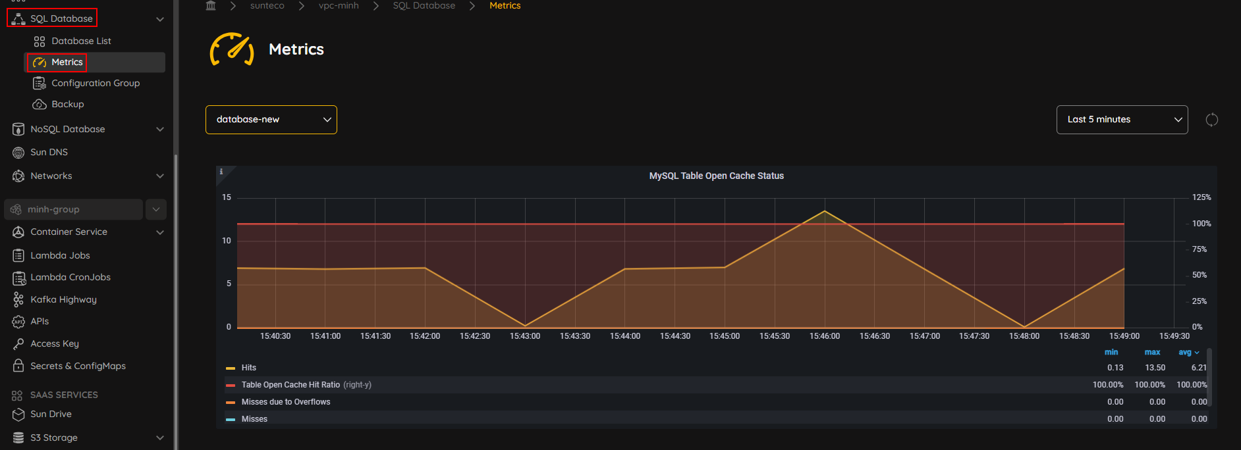Image resolution: width=1241 pixels, height=450 pixels.
Task: Click the home breadcrumb icon
Action: coord(211,5)
